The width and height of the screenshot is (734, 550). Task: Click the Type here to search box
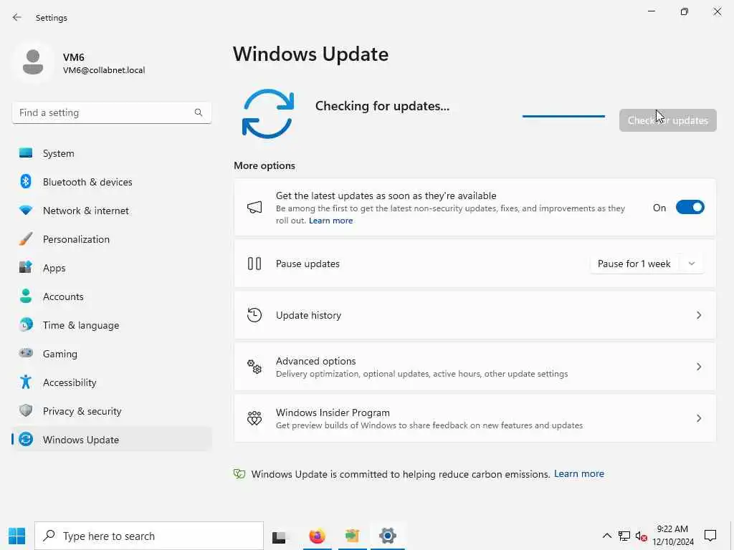tap(149, 536)
